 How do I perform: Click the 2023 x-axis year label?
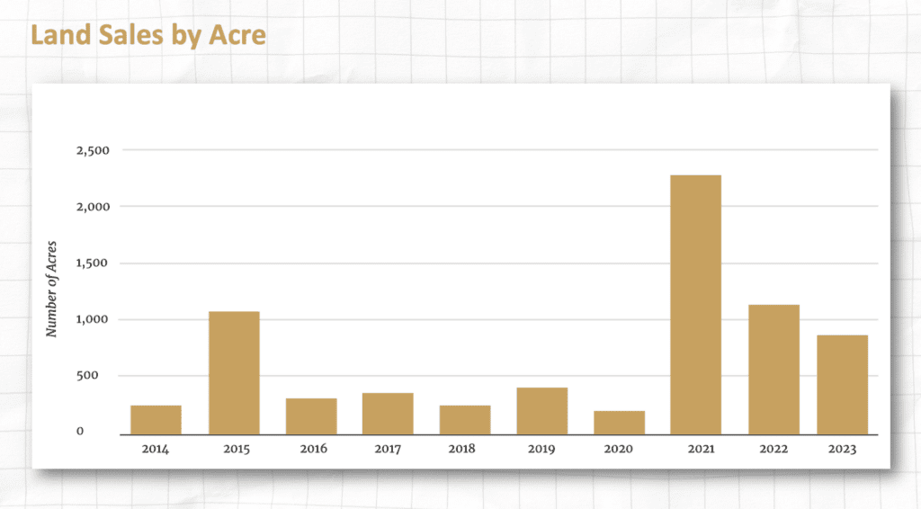842,448
